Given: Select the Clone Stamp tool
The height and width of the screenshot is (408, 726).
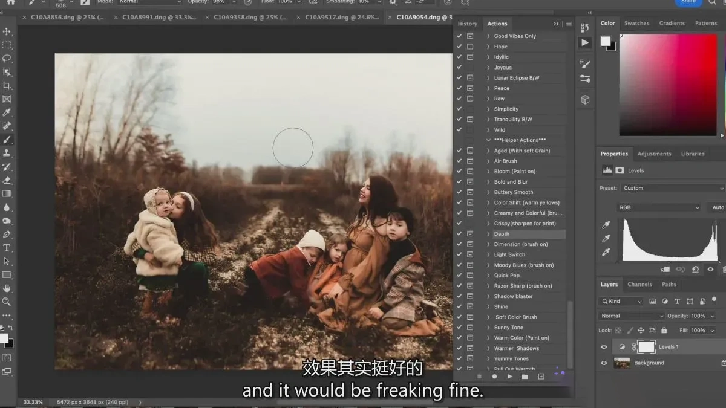Looking at the screenshot, I should point(7,153).
